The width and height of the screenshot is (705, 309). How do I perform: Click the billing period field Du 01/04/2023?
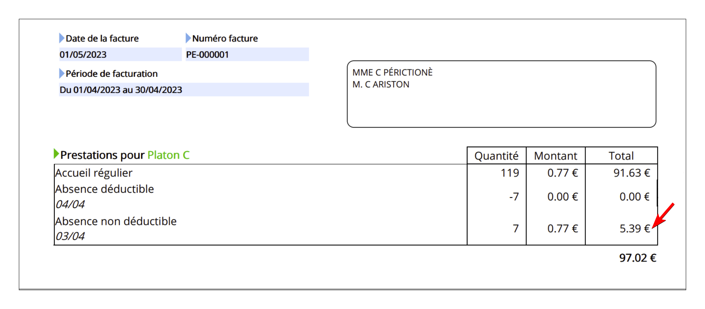coord(184,90)
